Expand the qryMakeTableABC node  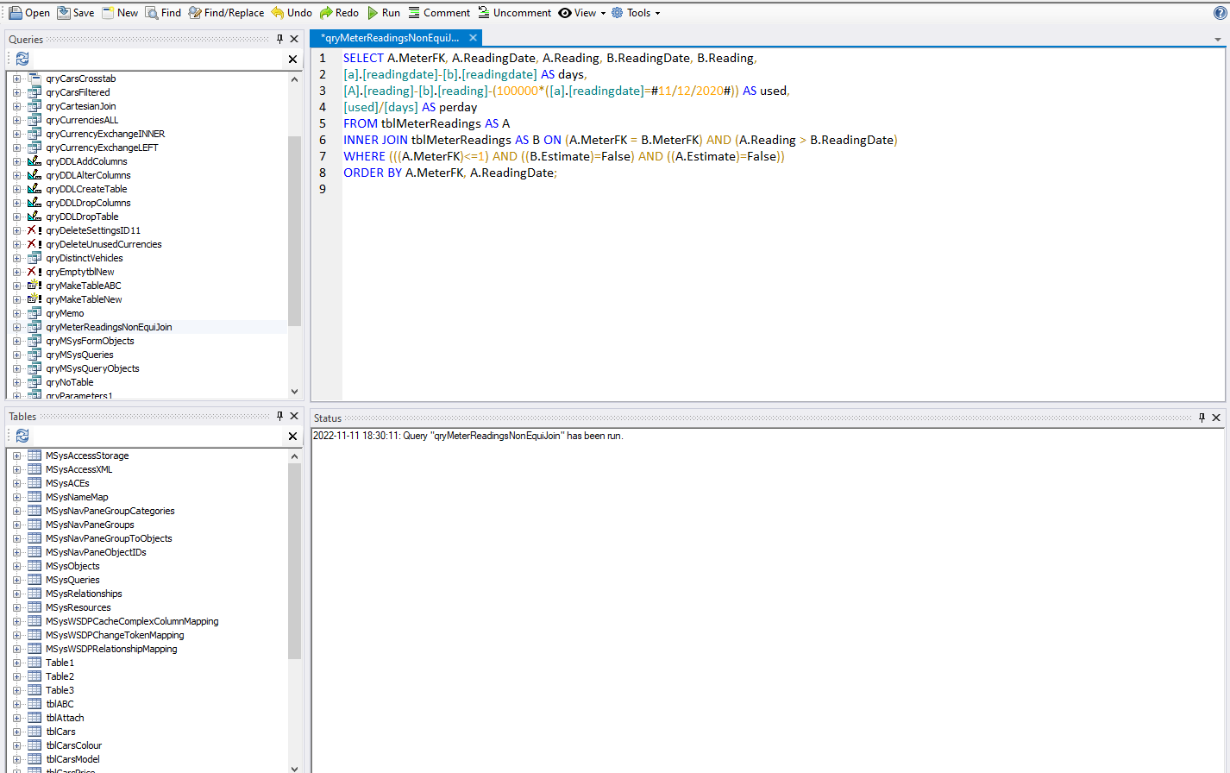point(16,286)
